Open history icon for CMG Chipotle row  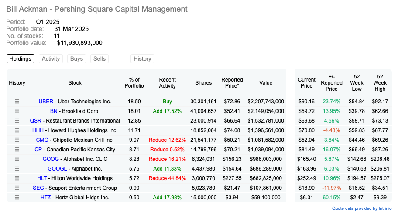17,140
